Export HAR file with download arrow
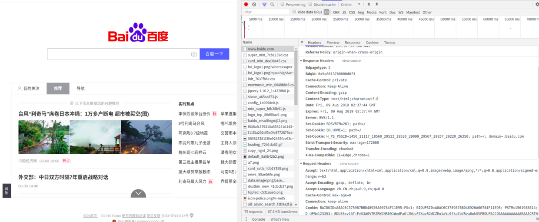The width and height of the screenshot is (539, 222). pyautogui.click(x=377, y=4)
